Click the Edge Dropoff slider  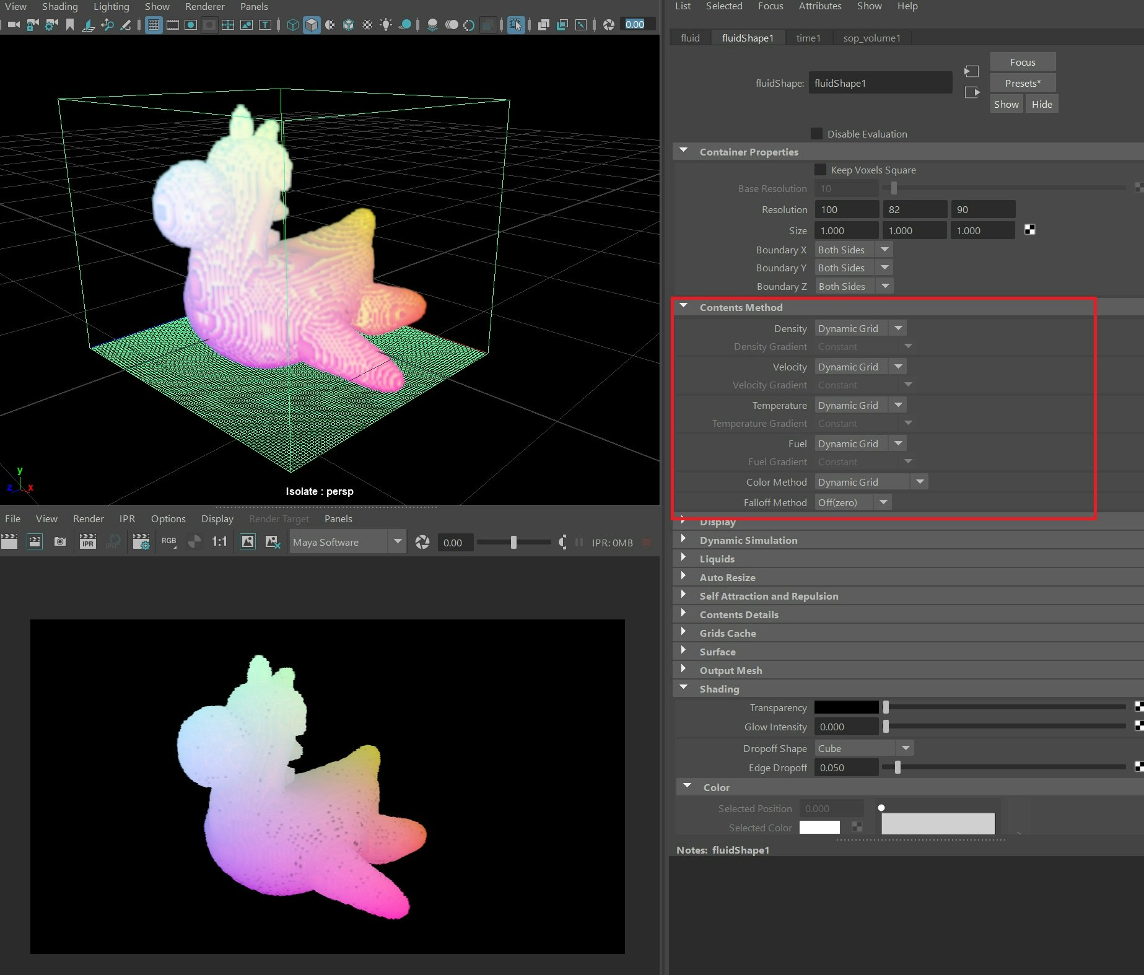1003,767
